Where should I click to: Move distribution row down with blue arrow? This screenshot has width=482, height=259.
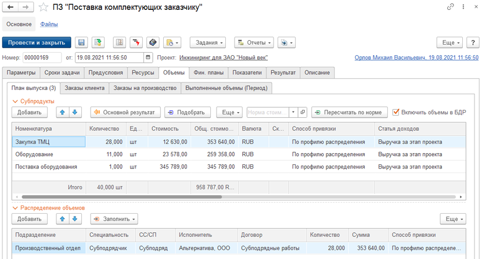pyautogui.click(x=75, y=219)
